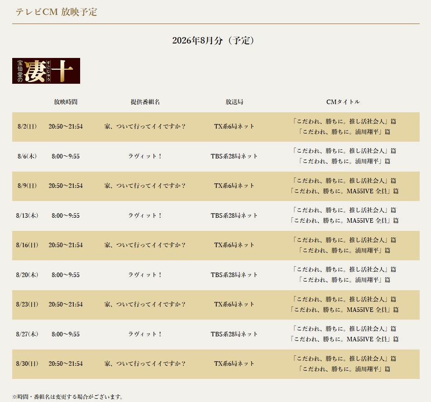Click MA55IVE 全員 title in 8/23 row
Screen dimensions: 431x402
tap(345, 310)
